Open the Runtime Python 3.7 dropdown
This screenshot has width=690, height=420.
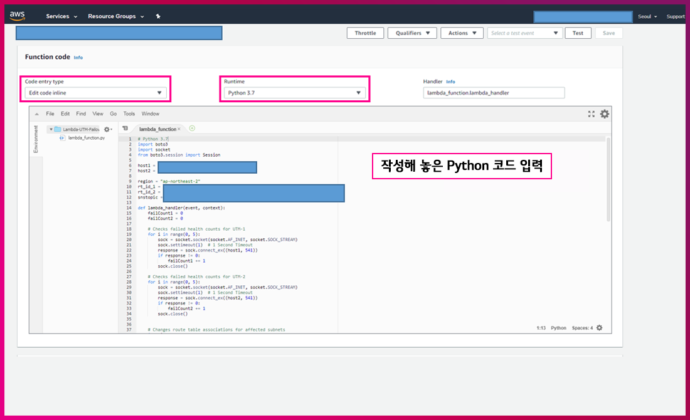[295, 93]
